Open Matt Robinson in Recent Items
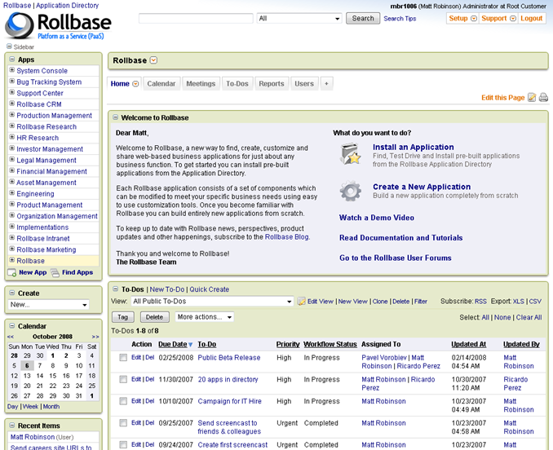553x450 pixels. [x=33, y=437]
